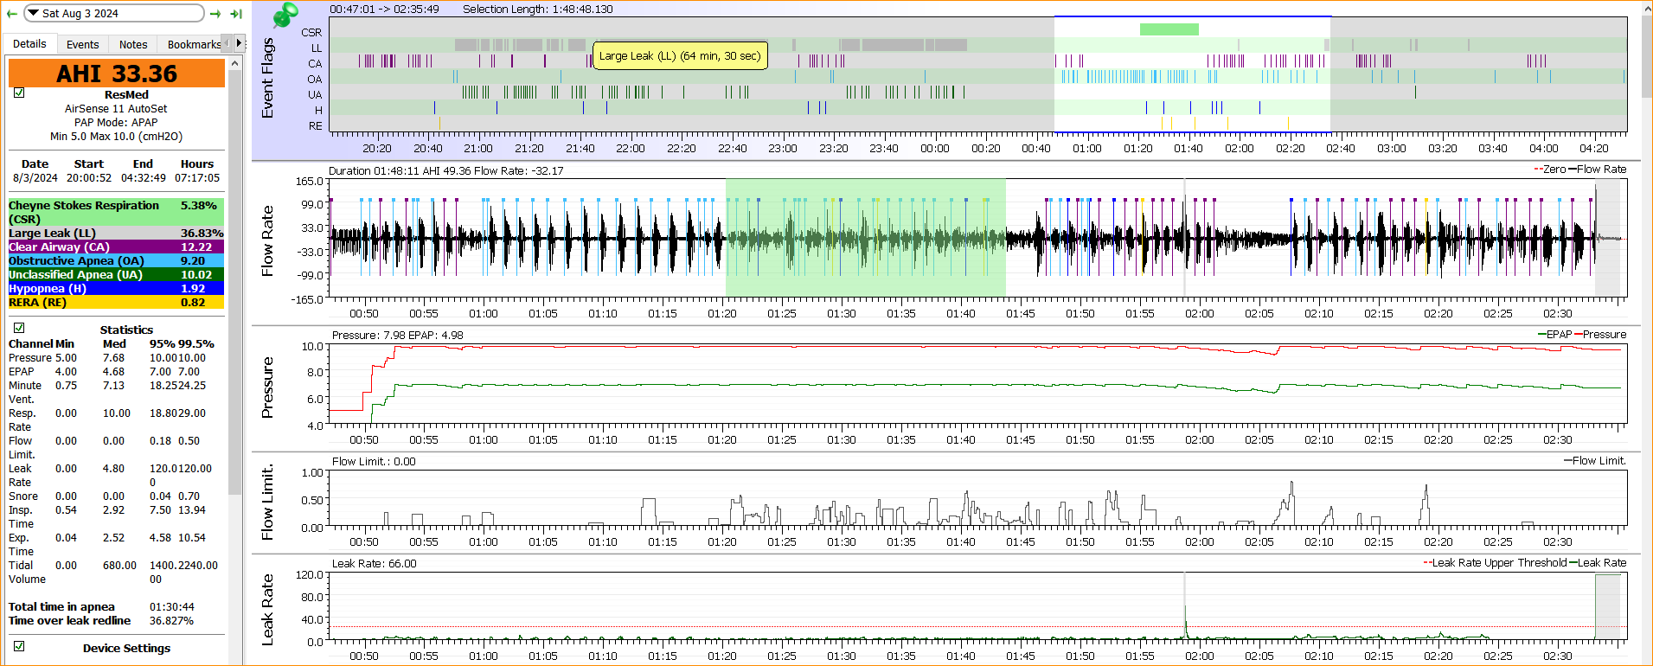The image size is (1653, 666).
Task: Toggle the Device Settings section checkbox
Action: pyautogui.click(x=19, y=646)
